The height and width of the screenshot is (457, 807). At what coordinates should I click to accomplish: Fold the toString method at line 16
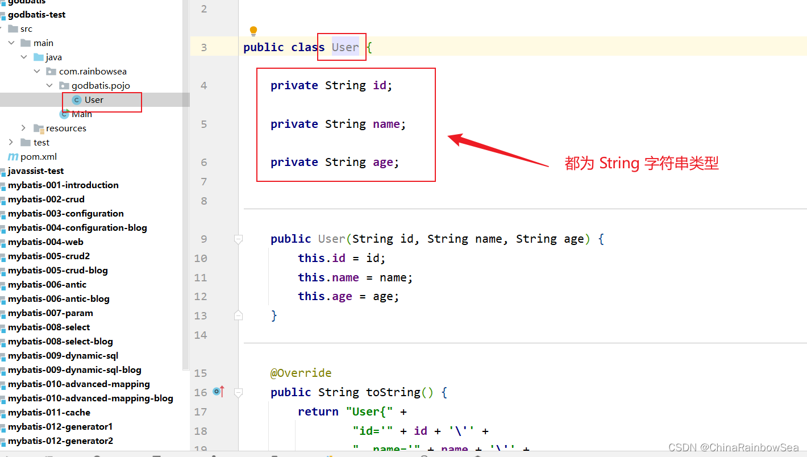tap(239, 392)
